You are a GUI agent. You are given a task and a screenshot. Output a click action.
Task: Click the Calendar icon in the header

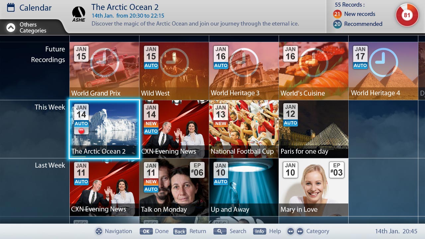click(x=11, y=7)
